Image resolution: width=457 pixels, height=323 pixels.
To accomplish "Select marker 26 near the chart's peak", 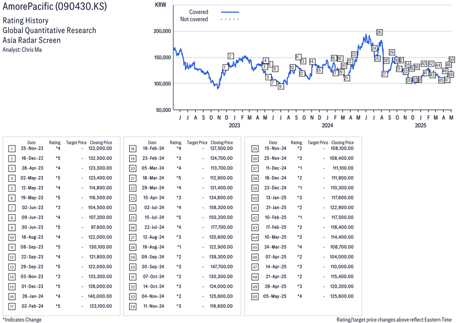I will [x=379, y=33].
